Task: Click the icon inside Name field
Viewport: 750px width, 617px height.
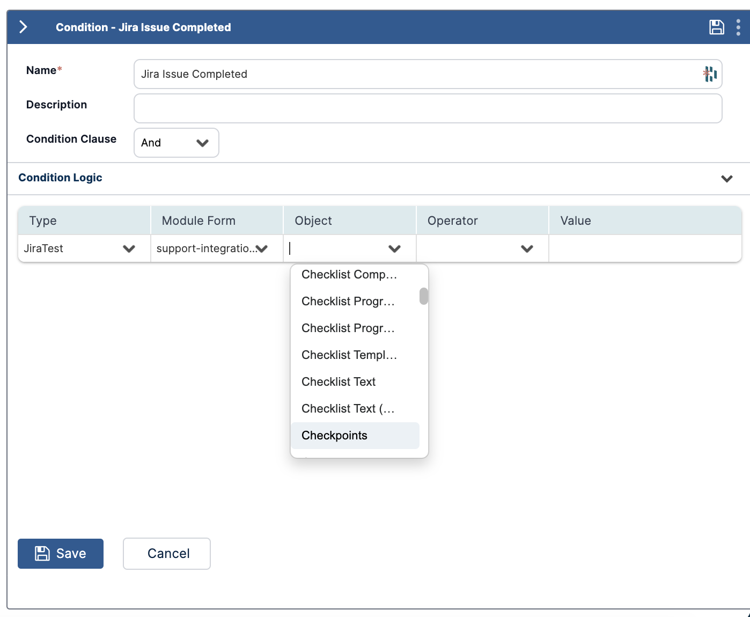Action: [710, 74]
